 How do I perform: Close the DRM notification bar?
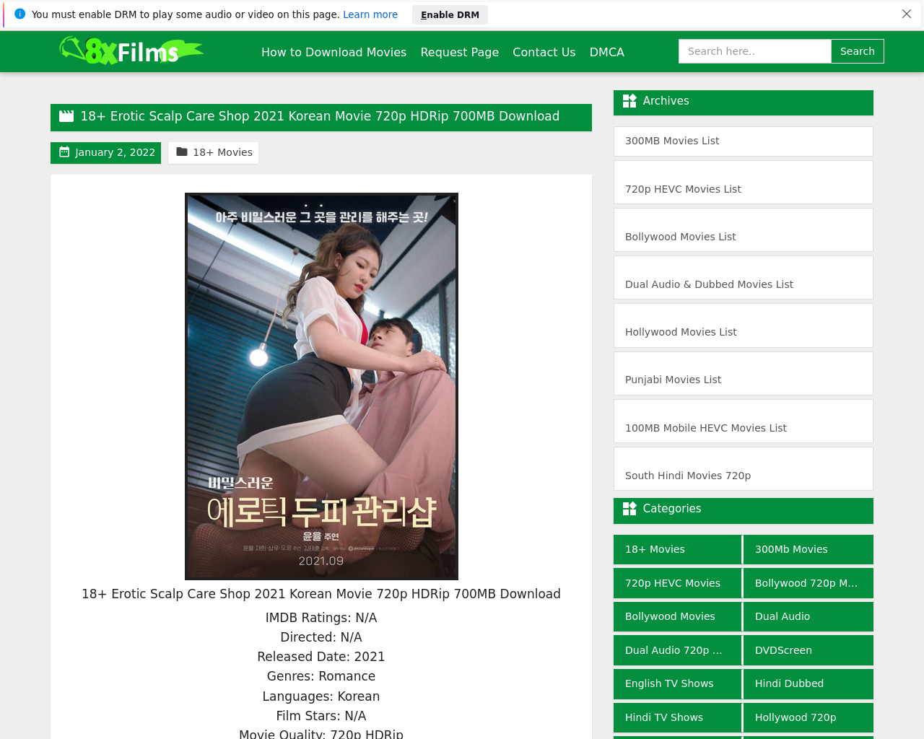[x=907, y=14]
